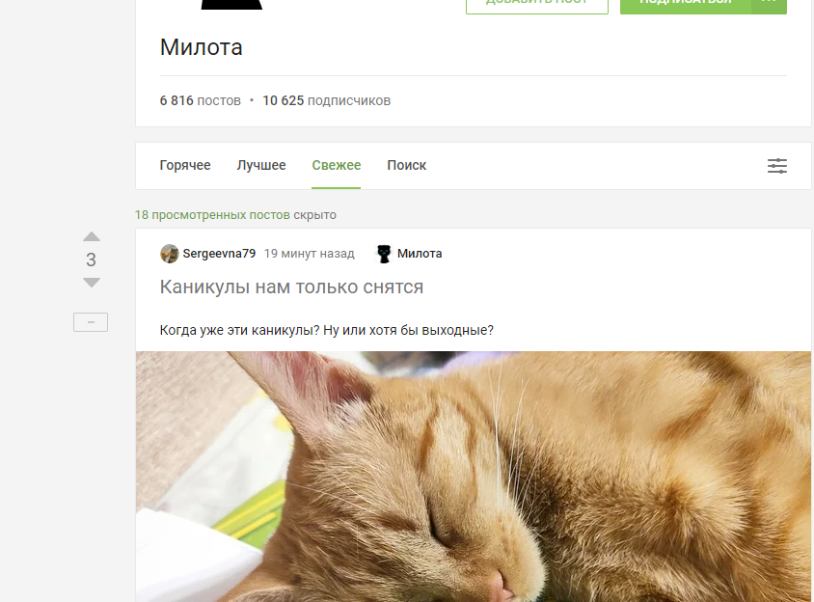Open post title Каникулы нам только снятся
The height and width of the screenshot is (602, 814).
[x=291, y=287]
